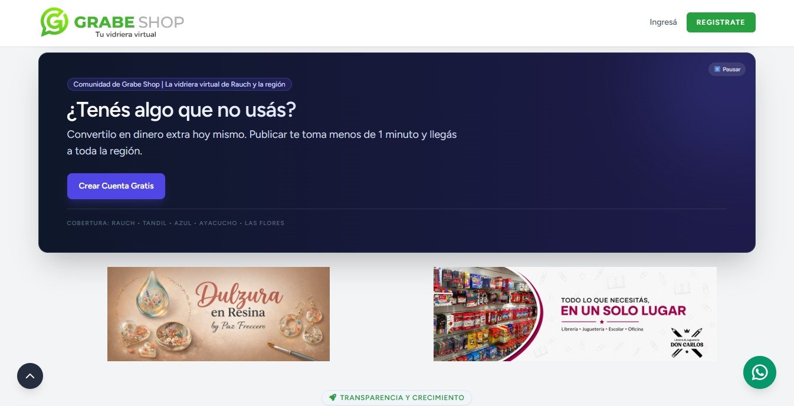Click the Crear Cuenta Gratis button
The width and height of the screenshot is (794, 406).
(x=116, y=186)
